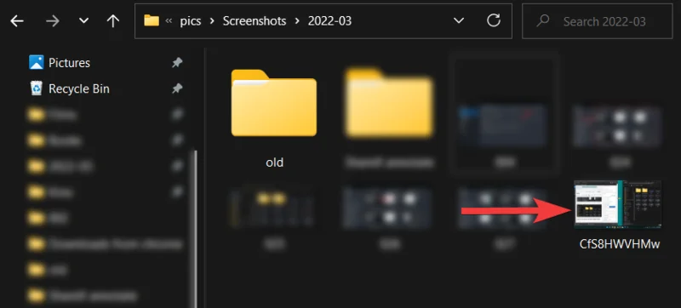The image size is (681, 308).
Task: Go up one folder level
Action: click(x=113, y=20)
